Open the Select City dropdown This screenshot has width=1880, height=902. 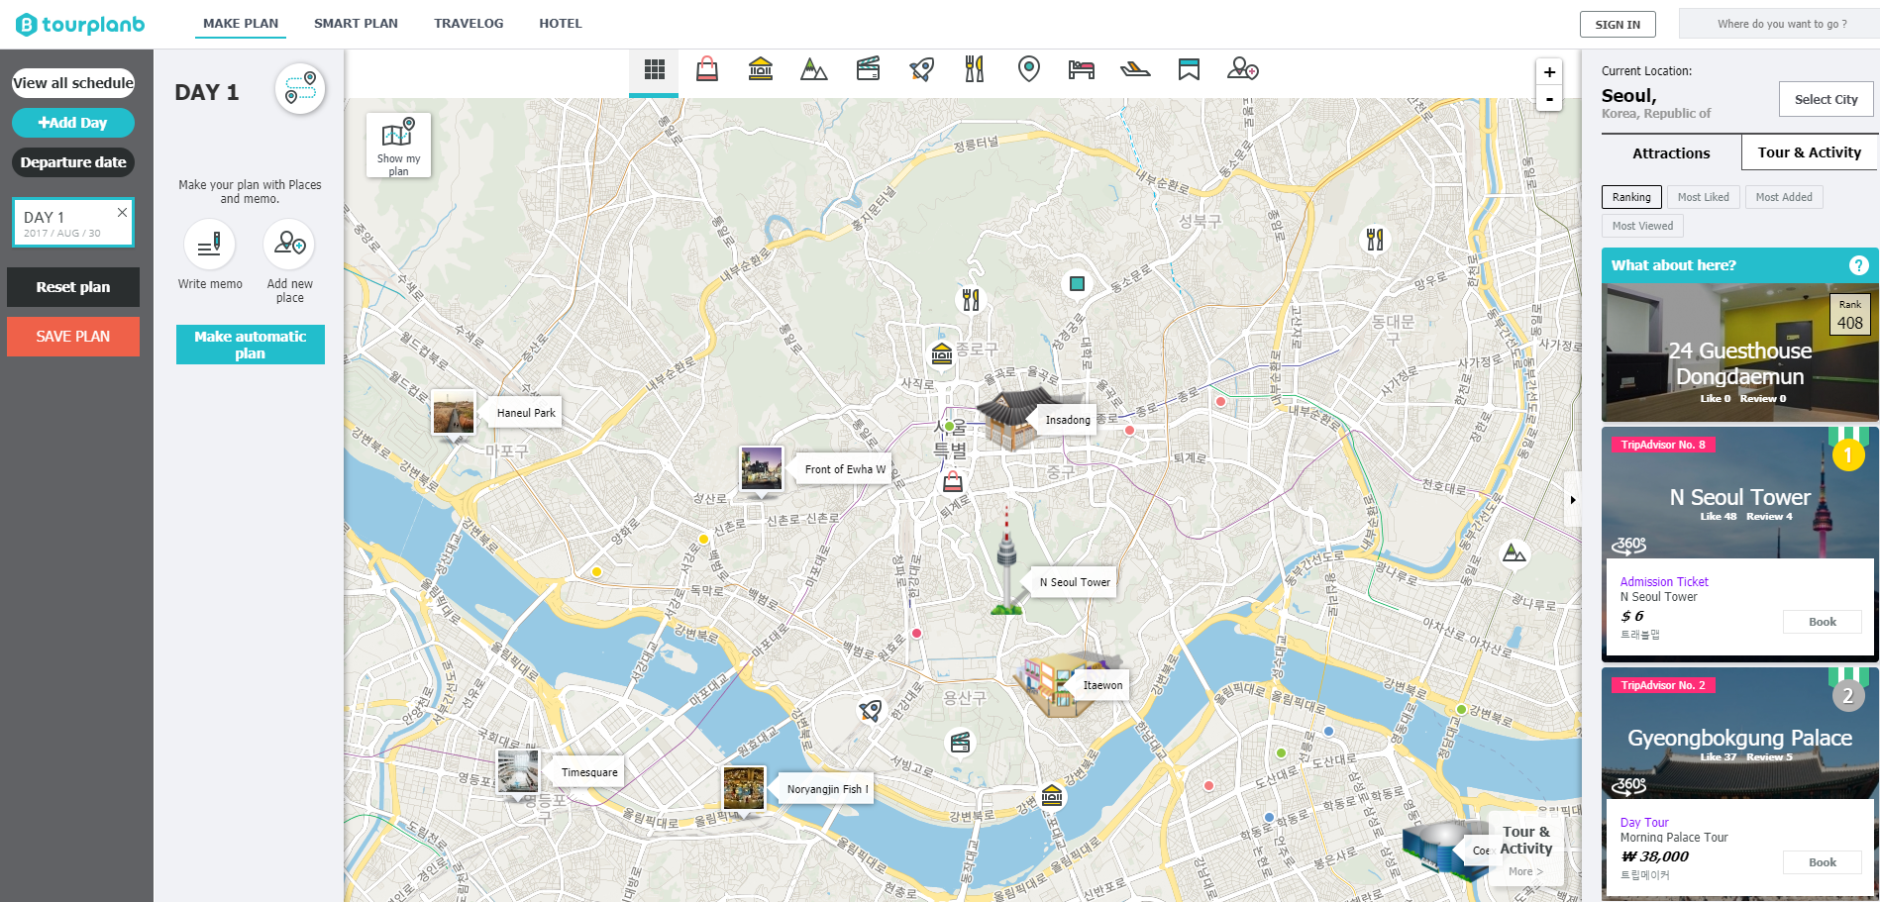pyautogui.click(x=1825, y=99)
